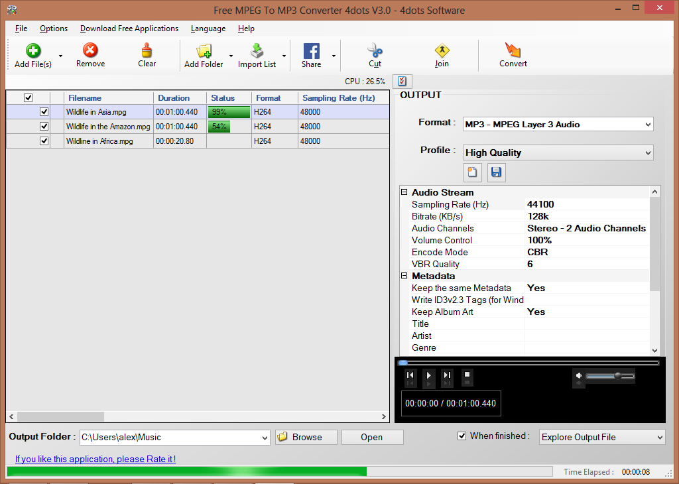
Task: Open the Language menu
Action: [x=208, y=29]
